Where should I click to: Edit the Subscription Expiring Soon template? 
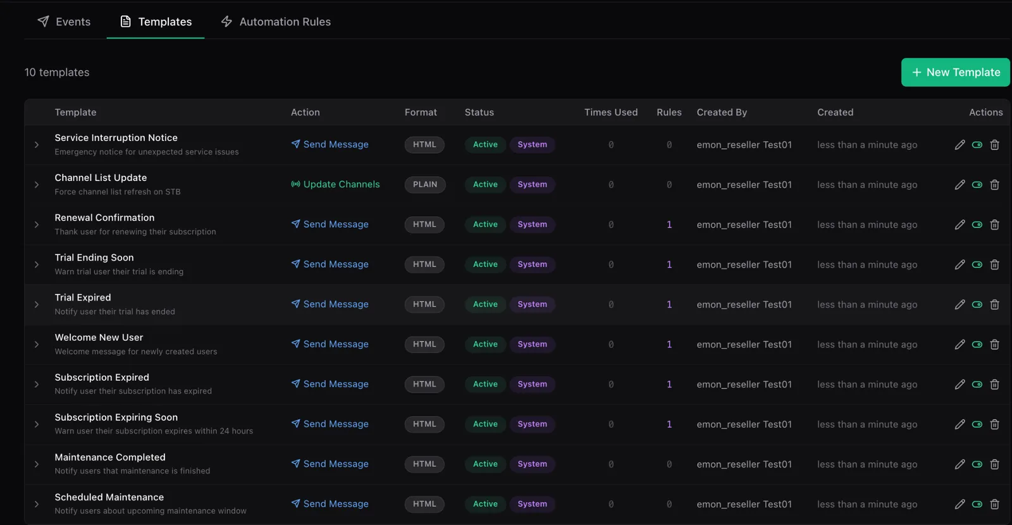pos(960,424)
